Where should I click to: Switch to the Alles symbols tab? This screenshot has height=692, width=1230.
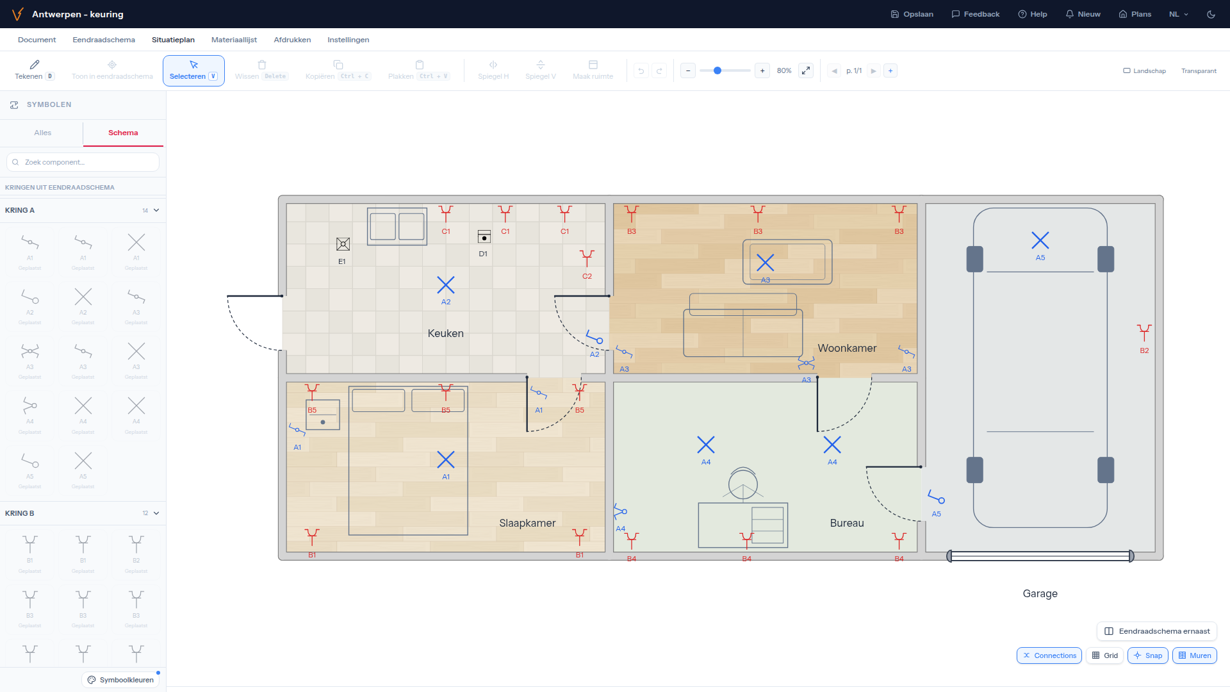click(x=42, y=133)
